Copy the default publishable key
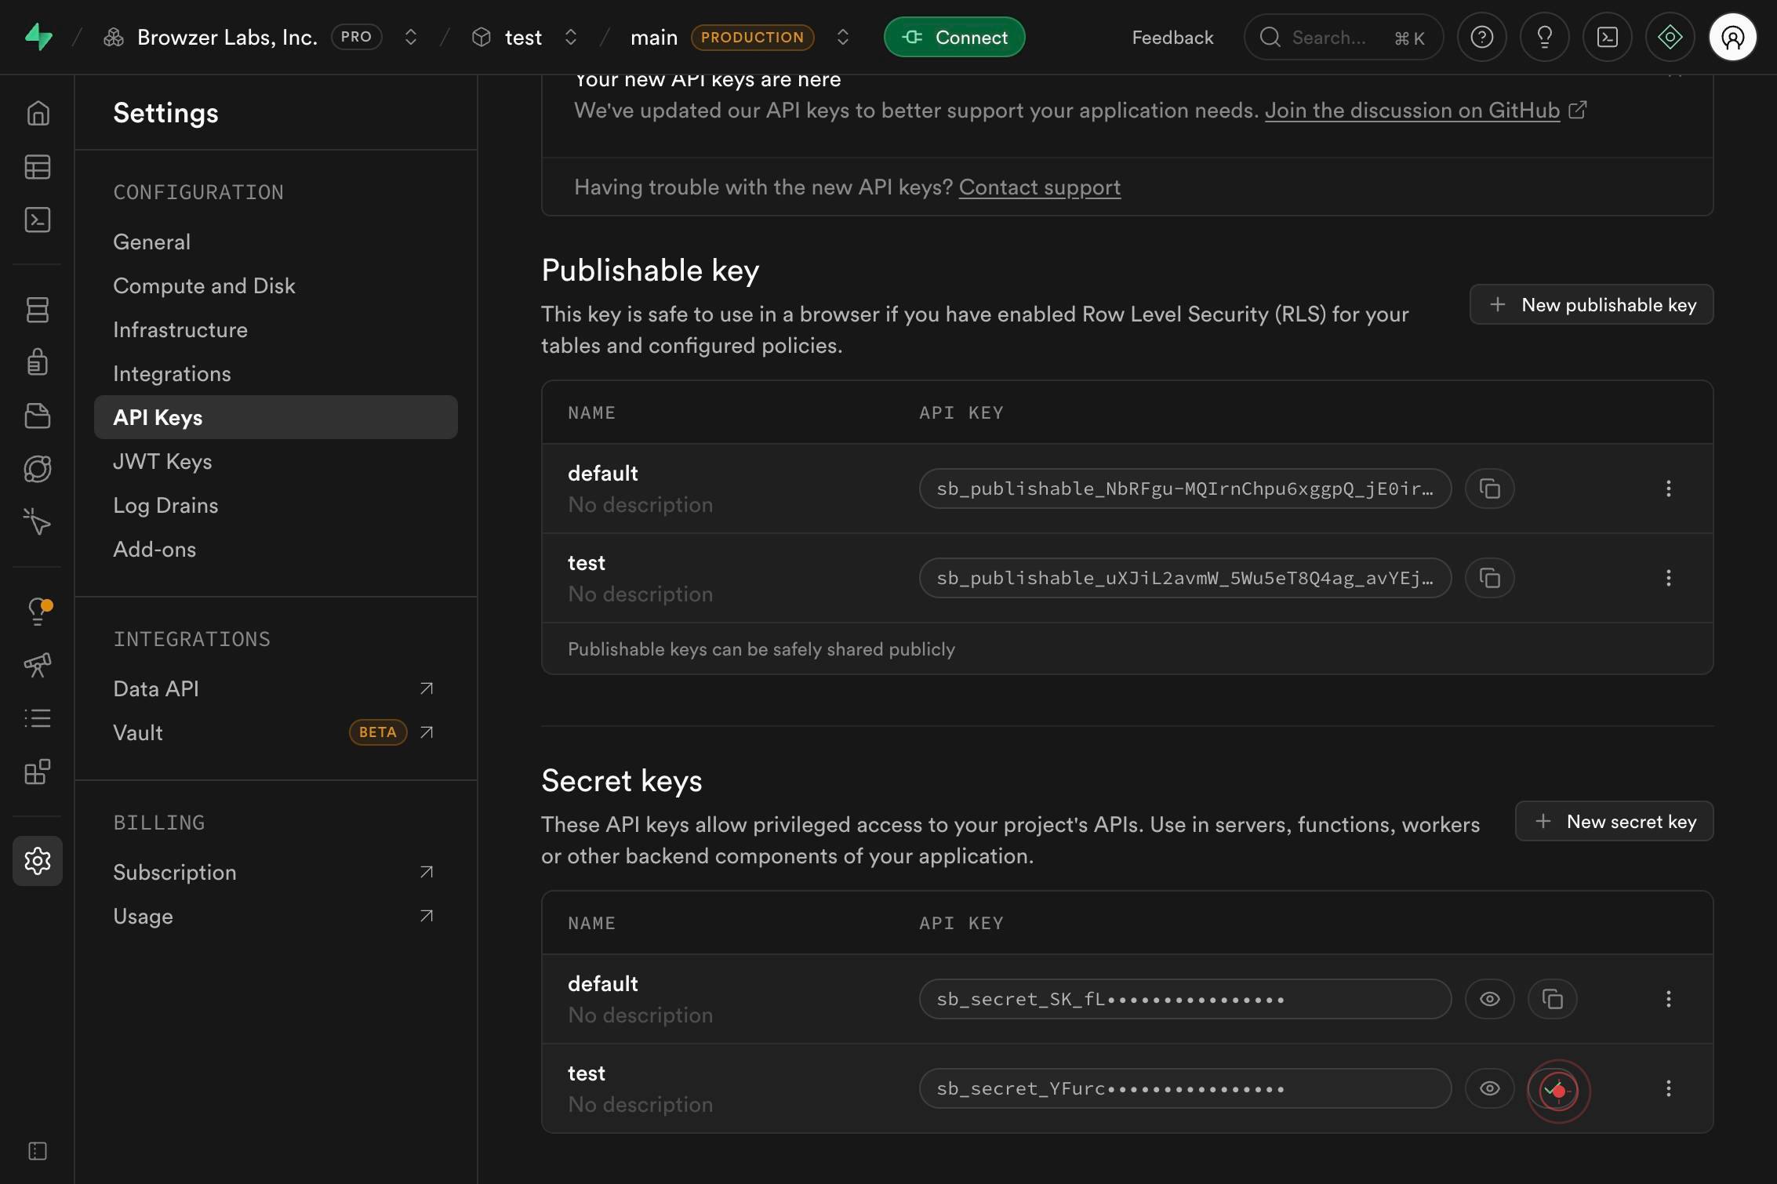This screenshot has width=1777, height=1184. (x=1490, y=488)
